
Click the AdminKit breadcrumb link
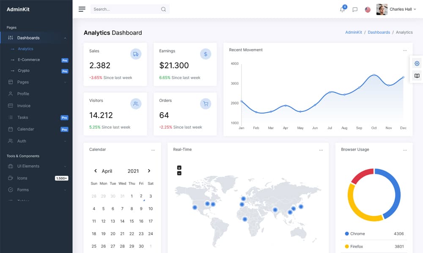[x=353, y=32]
